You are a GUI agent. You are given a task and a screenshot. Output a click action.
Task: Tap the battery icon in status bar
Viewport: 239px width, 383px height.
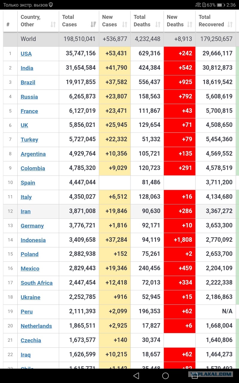click(221, 5)
